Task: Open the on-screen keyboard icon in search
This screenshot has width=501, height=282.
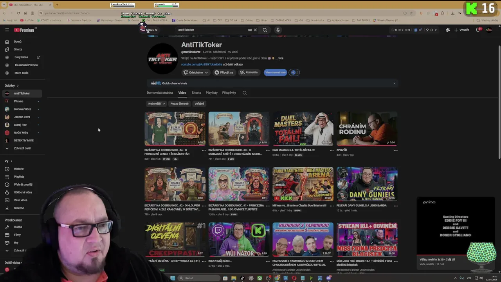Action: pos(250,30)
